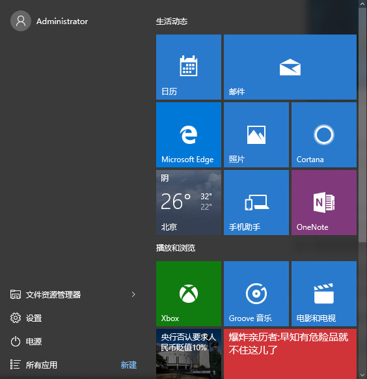Open the 日历 calendar tile

(x=189, y=67)
